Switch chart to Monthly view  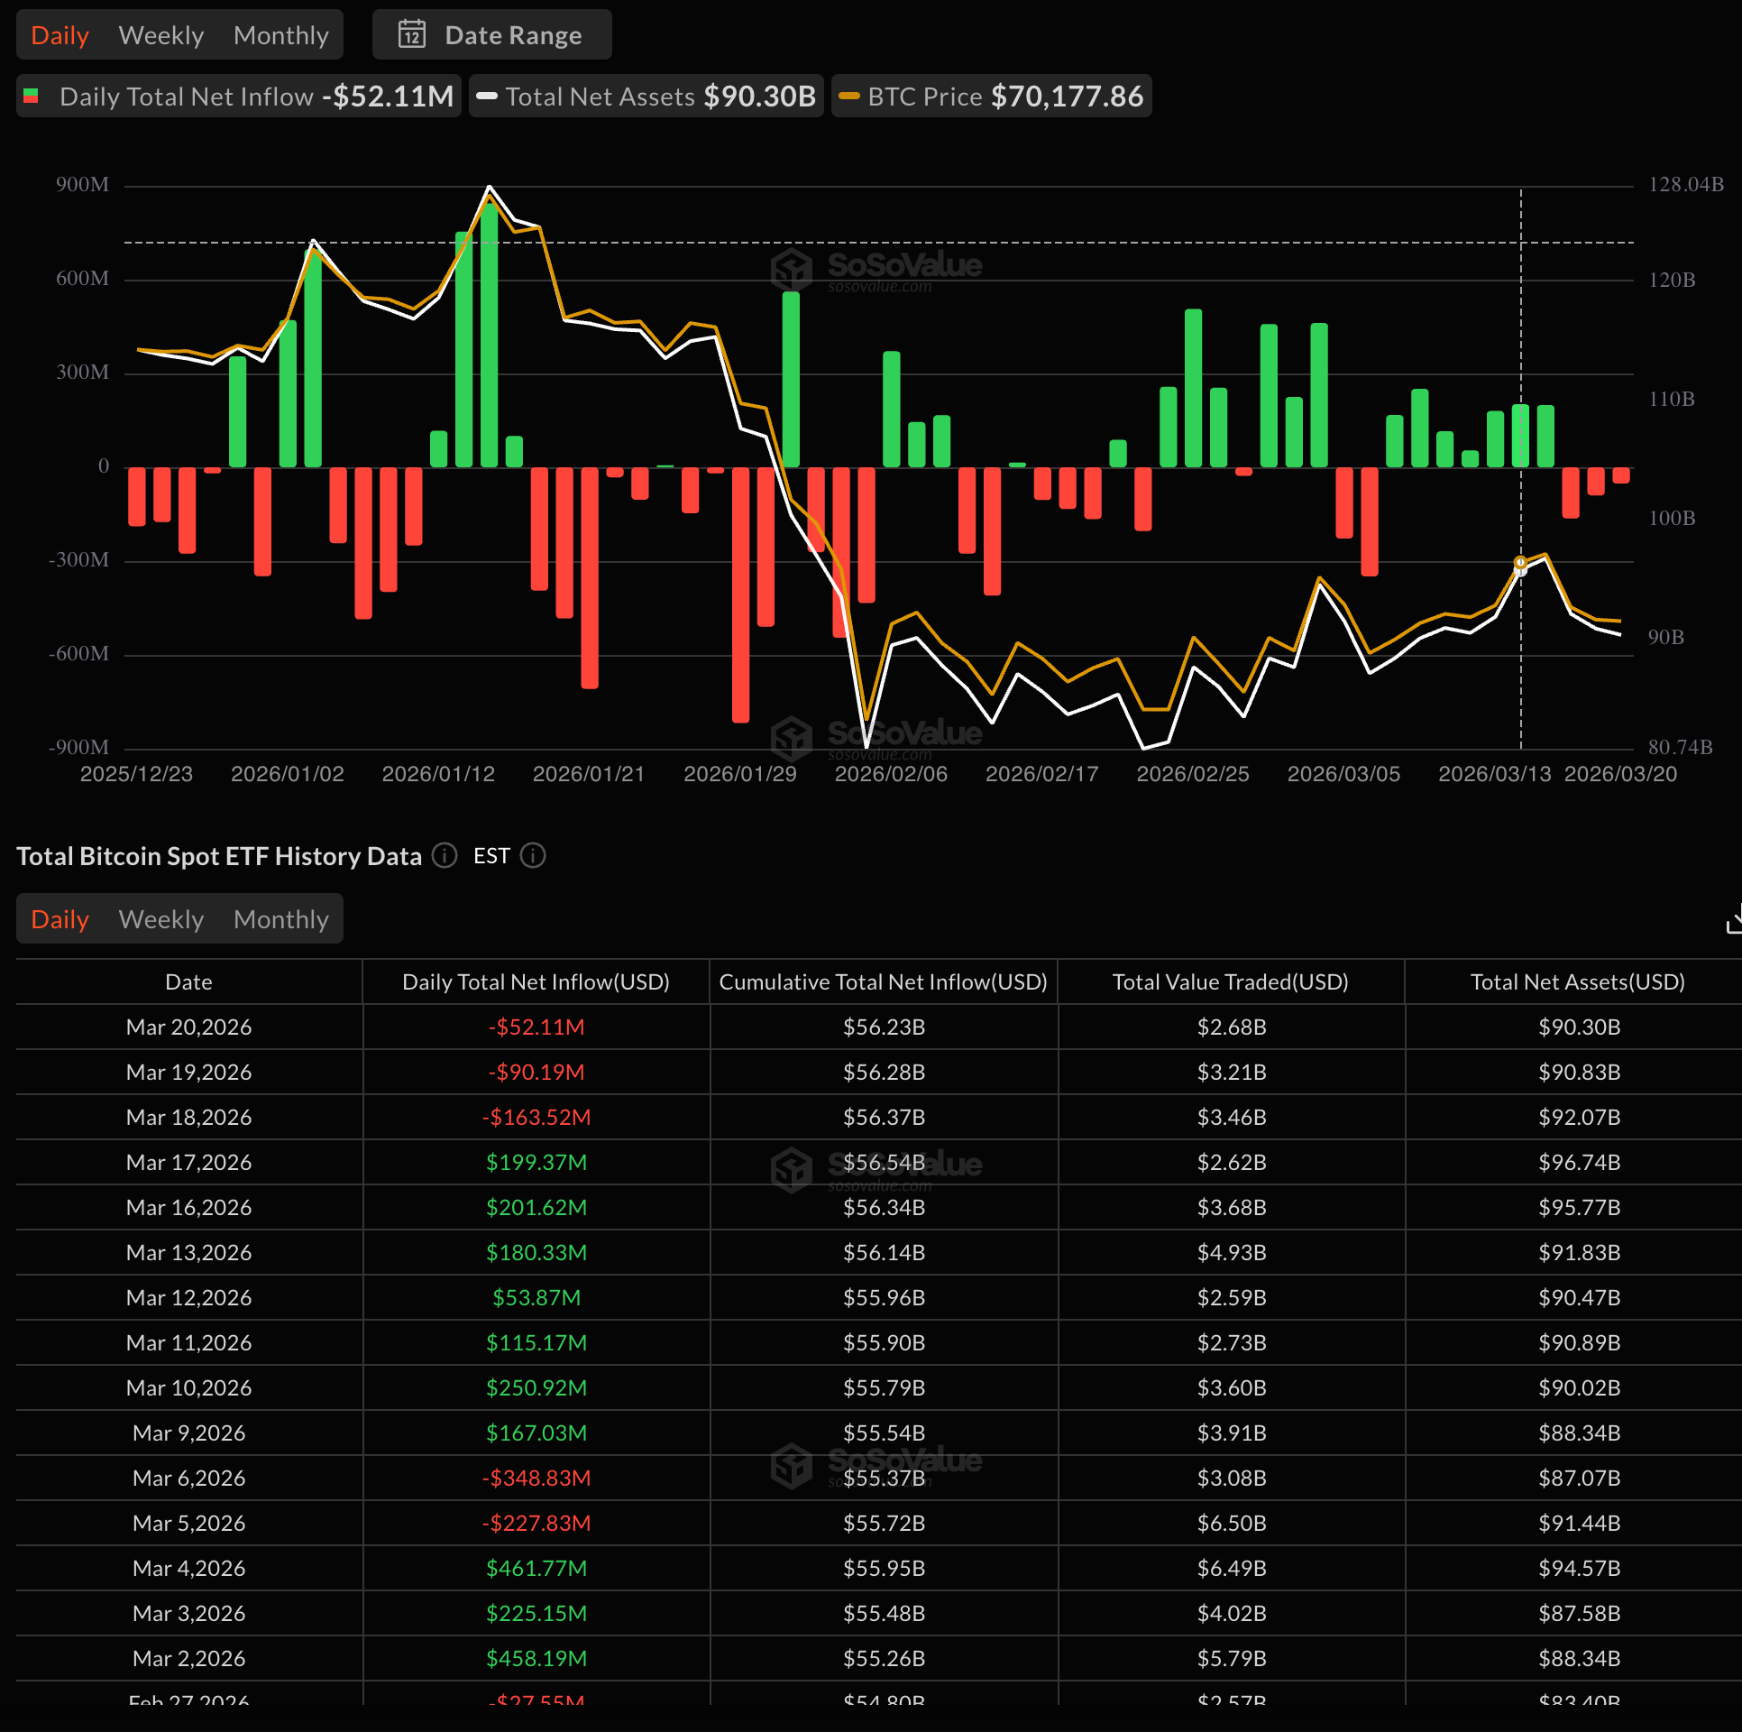[281, 35]
